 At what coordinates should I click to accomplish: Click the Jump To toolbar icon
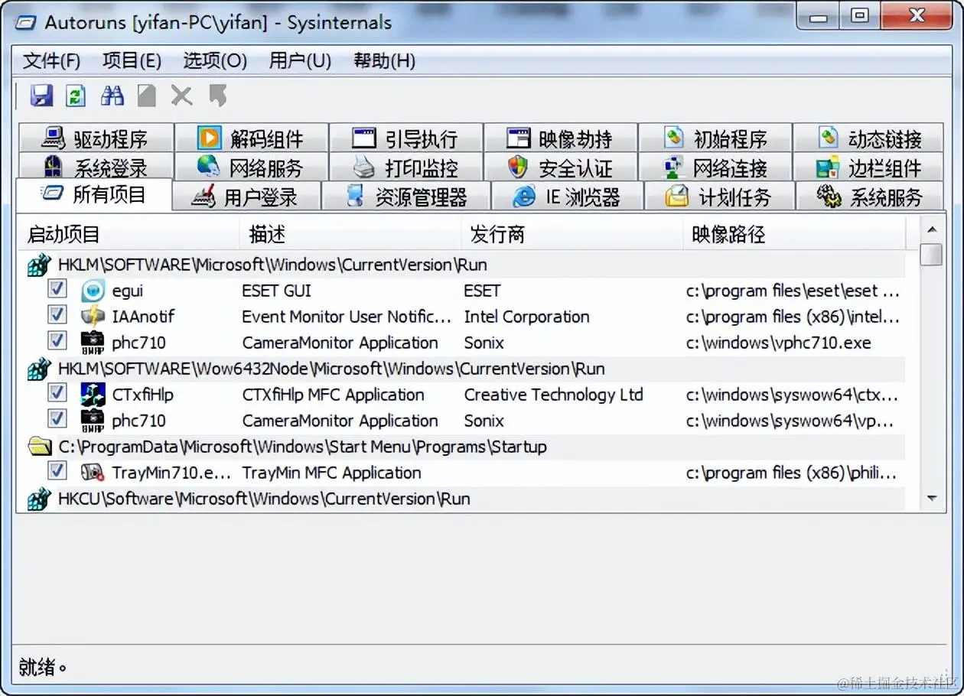[218, 96]
